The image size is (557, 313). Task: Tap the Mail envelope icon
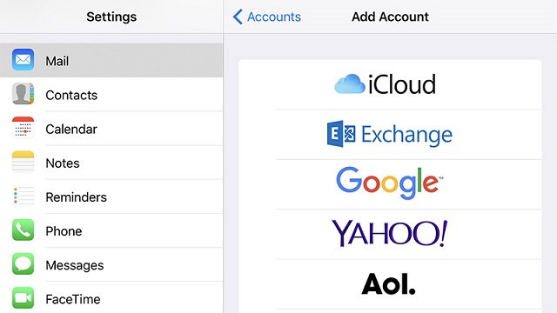pyautogui.click(x=23, y=60)
